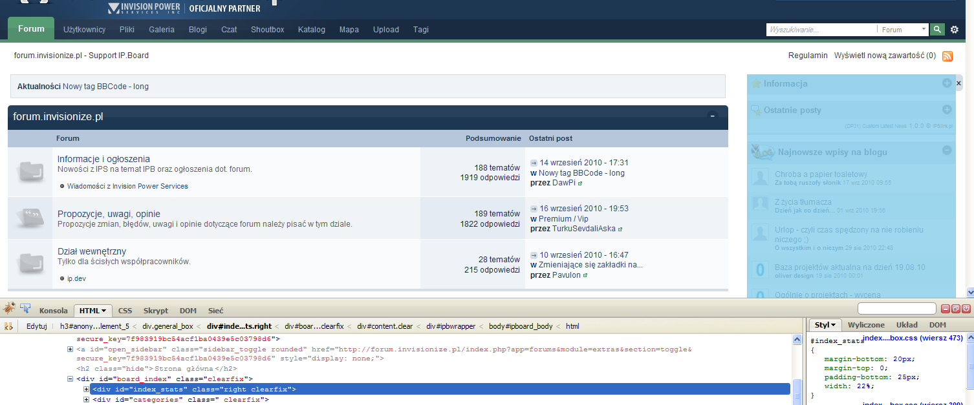Expand the Informacja sidebar block
The image size is (974, 405).
947,83
